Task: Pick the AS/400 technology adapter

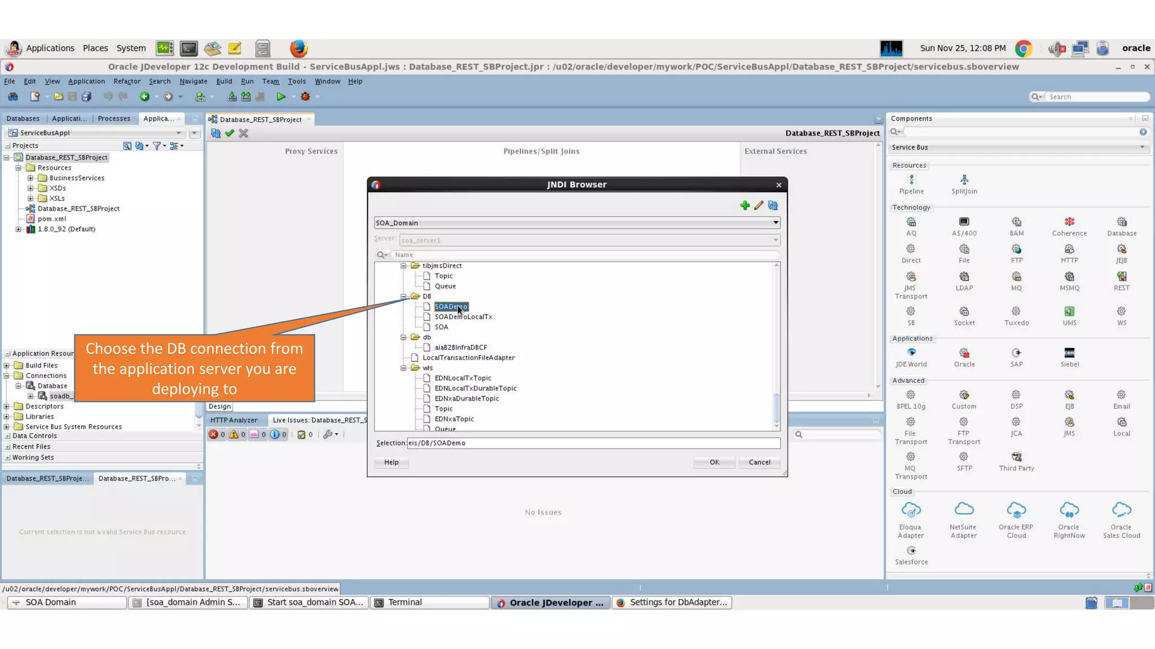Action: pos(964,226)
